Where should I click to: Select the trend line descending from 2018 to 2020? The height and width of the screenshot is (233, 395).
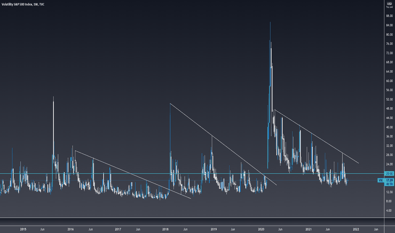223,144
